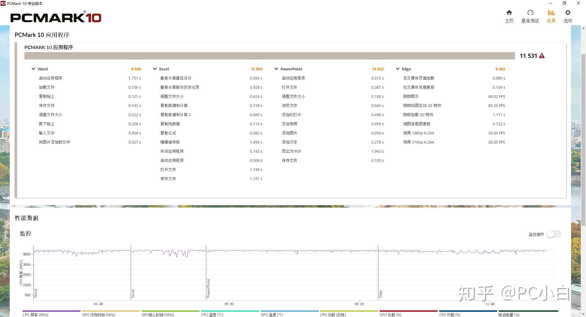
Task: Click the Edge score 8 482
Action: click(500, 69)
